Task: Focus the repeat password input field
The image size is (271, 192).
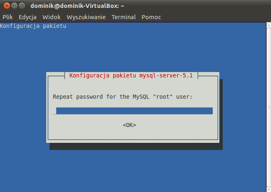Action: pos(133,111)
